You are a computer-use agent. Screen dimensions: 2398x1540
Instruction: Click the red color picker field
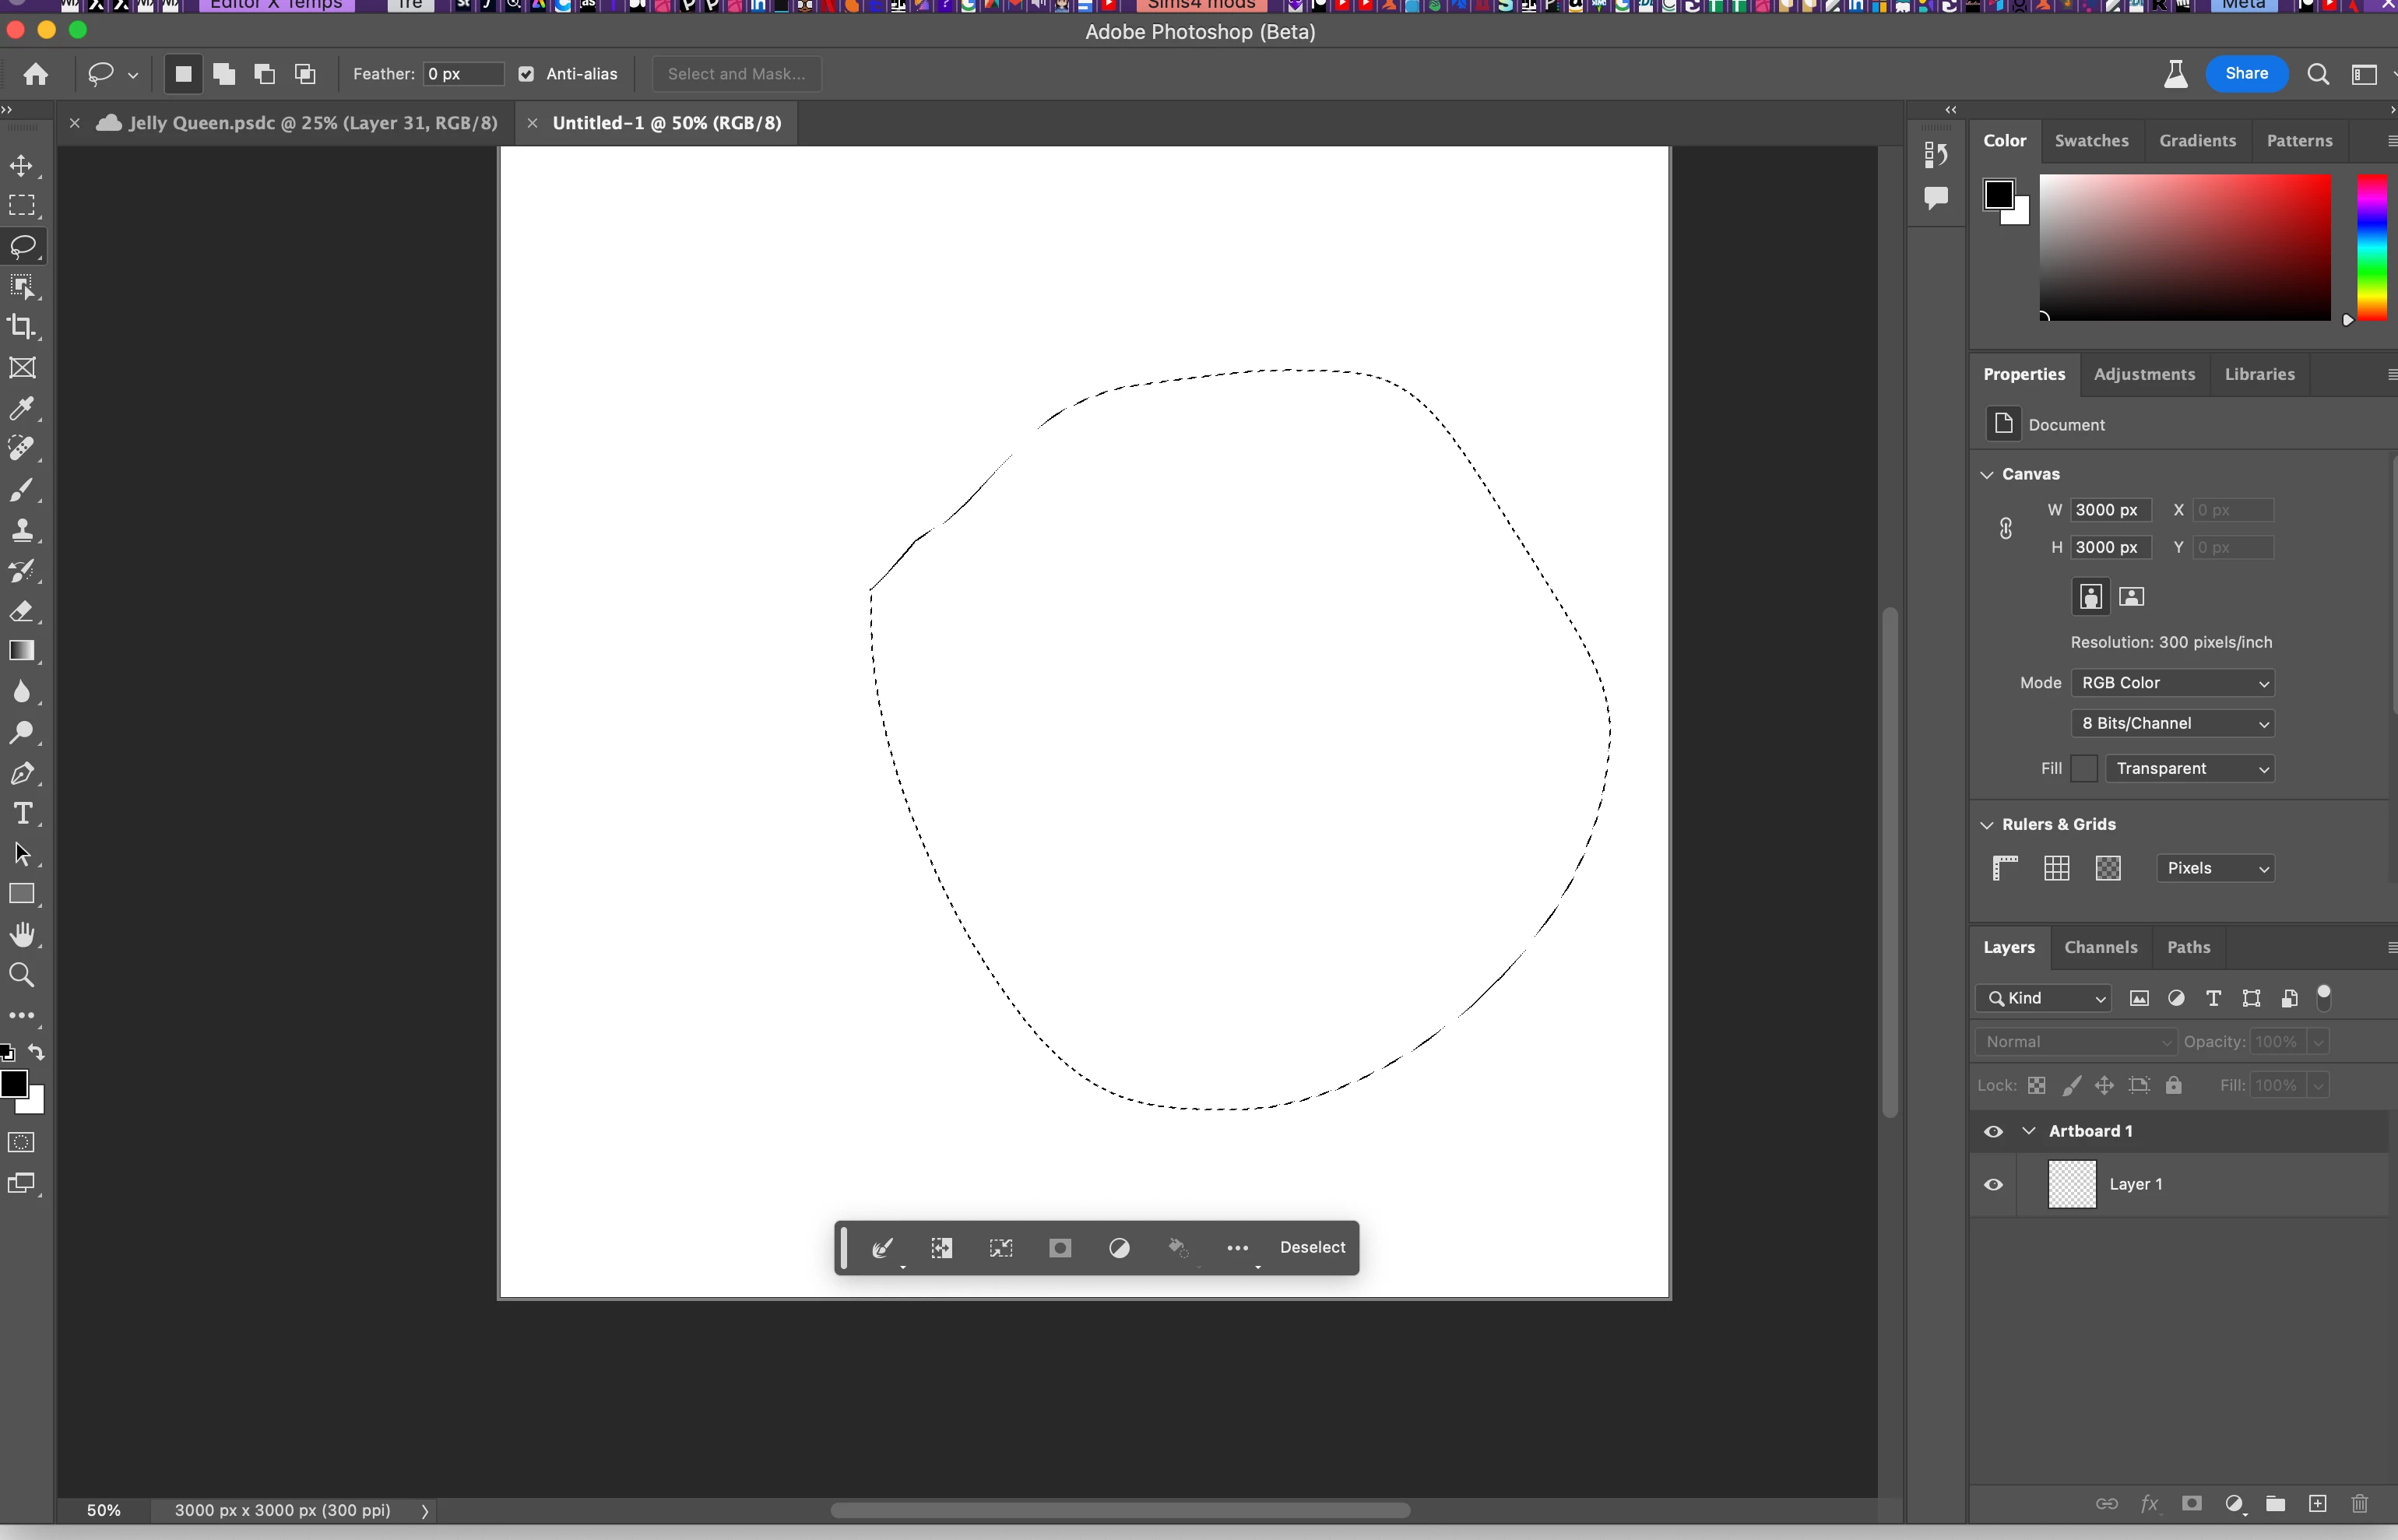point(2184,247)
